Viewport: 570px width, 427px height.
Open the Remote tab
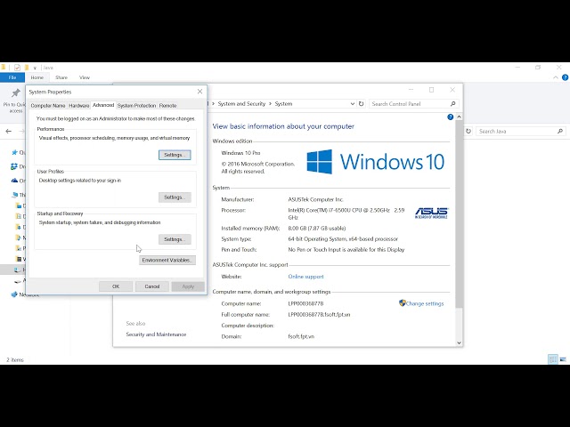tap(167, 106)
